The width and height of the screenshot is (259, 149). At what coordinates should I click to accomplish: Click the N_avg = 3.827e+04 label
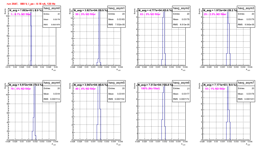(x=90, y=10)
